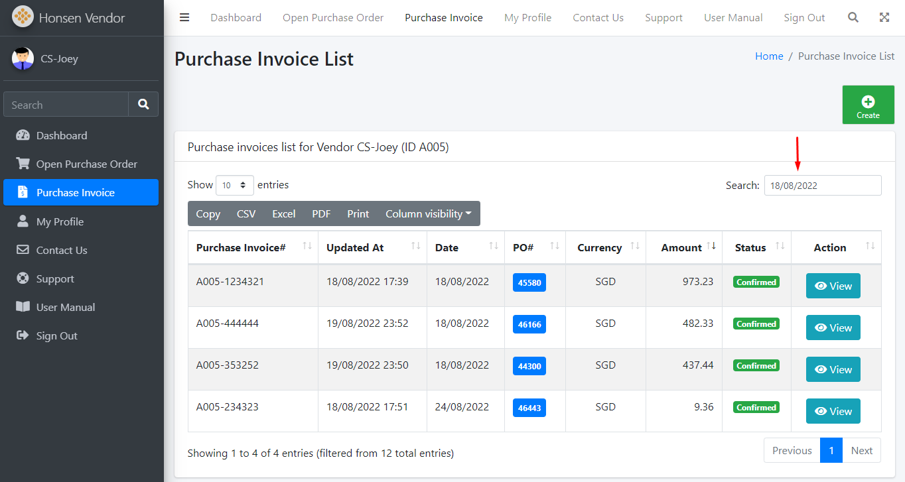The width and height of the screenshot is (905, 482).
Task: Click the table Search input field
Action: (822, 186)
